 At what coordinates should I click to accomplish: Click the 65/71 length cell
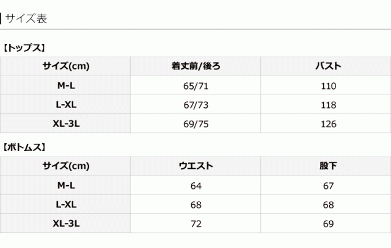pos(195,85)
